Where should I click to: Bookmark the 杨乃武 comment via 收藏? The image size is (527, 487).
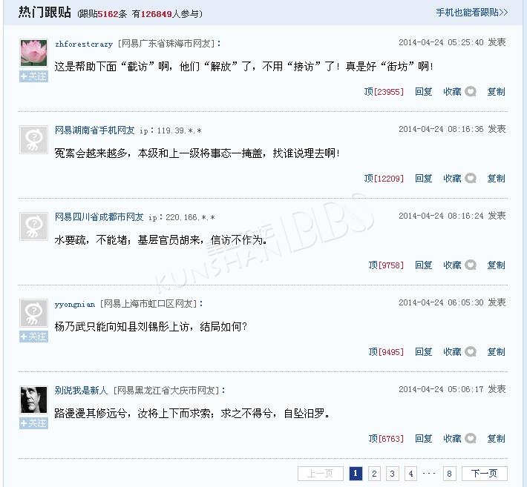pyautogui.click(x=452, y=352)
